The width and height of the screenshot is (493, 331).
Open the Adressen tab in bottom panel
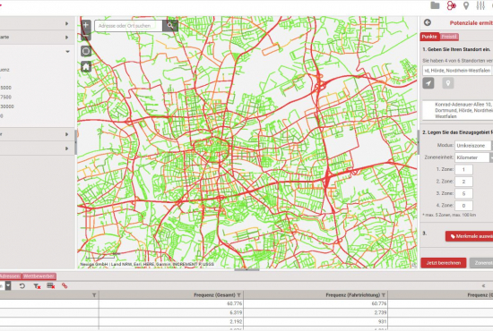tap(10, 276)
